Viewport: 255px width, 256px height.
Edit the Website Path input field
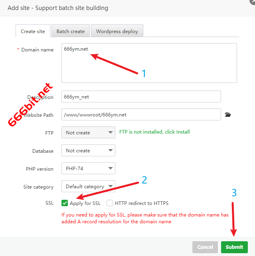pos(141,114)
